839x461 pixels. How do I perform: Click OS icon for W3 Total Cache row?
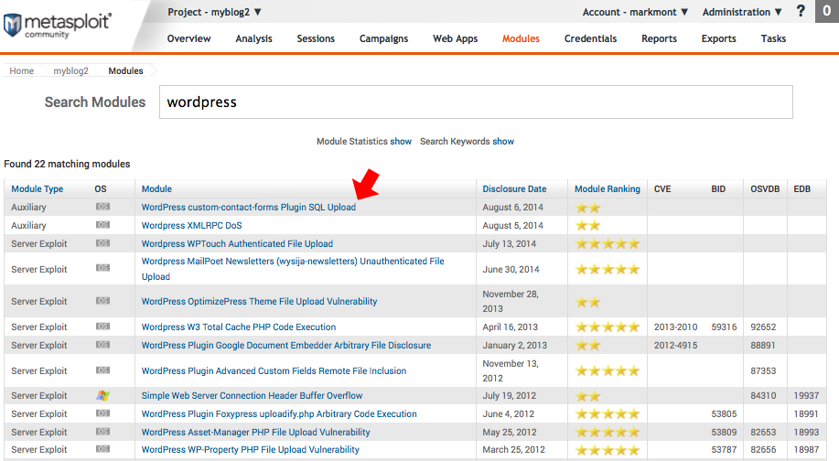(102, 327)
